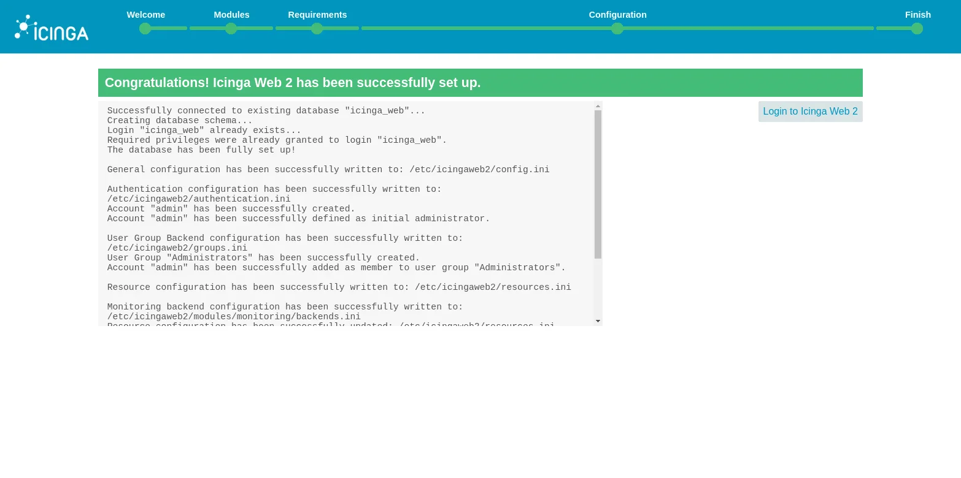This screenshot has height=478, width=961.
Task: Click the Icinga logo in the header
Action: click(52, 27)
